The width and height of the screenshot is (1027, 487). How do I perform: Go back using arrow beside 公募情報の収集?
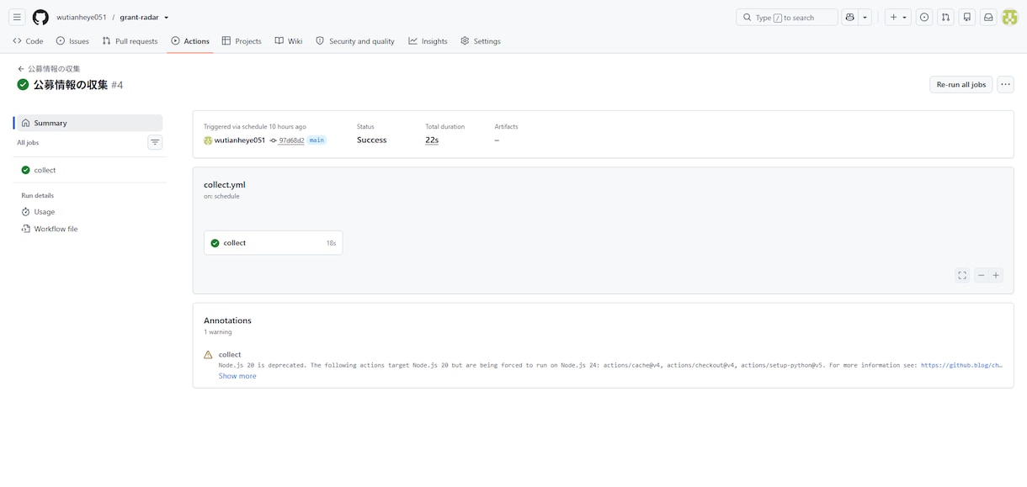tap(21, 69)
